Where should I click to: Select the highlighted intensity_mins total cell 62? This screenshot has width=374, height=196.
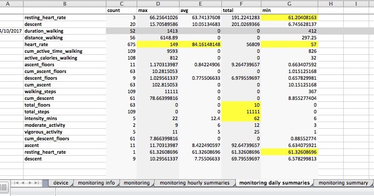pyautogui.click(x=241, y=118)
